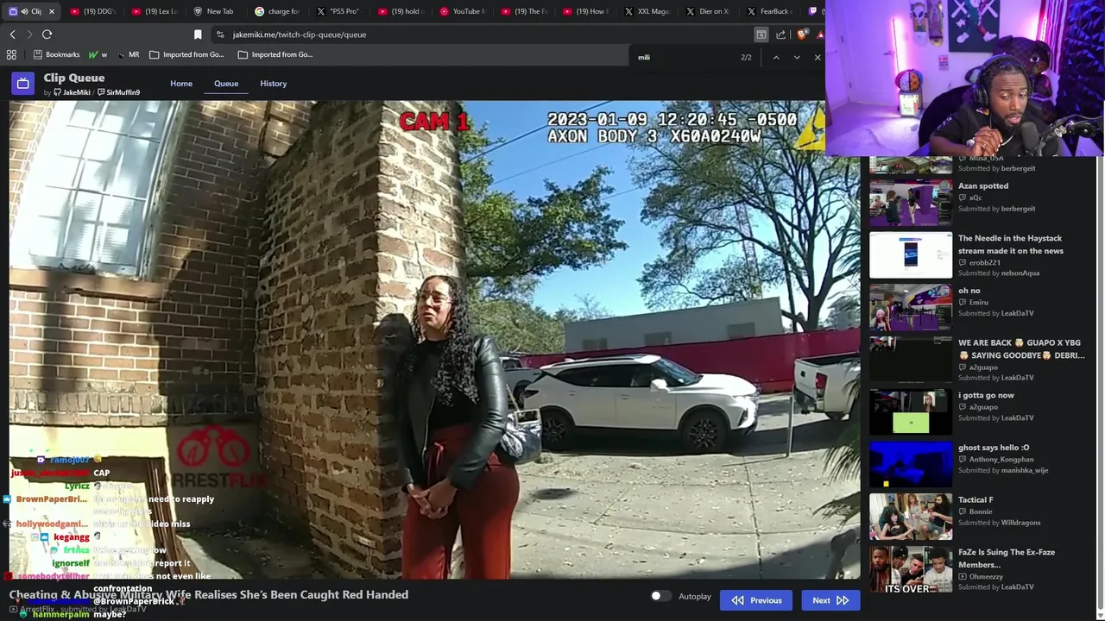Open the green 'w' bookmark

98,54
